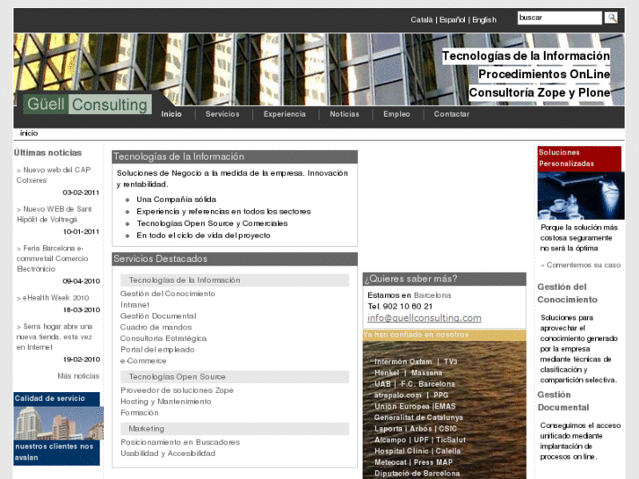
Task: Open Consultoría Estratégica link
Action: [163, 338]
